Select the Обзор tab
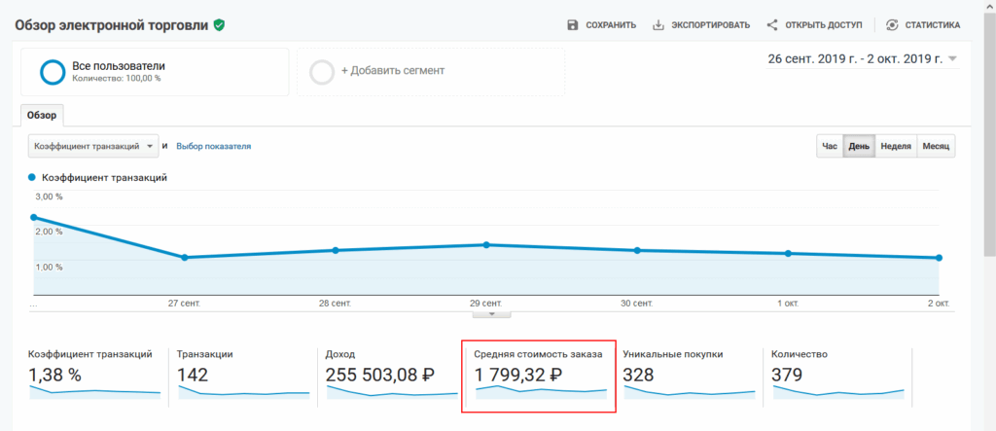This screenshot has height=431, width=996. [44, 116]
